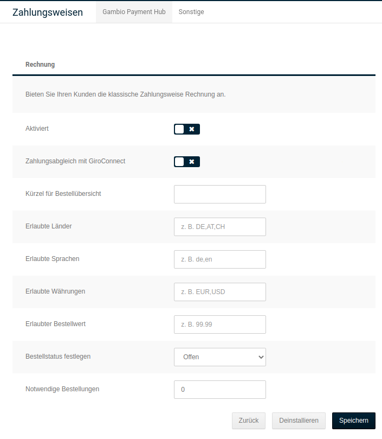Click the 'Zahlungsabgleich mit GiroConnect' label

pyautogui.click(x=75, y=161)
